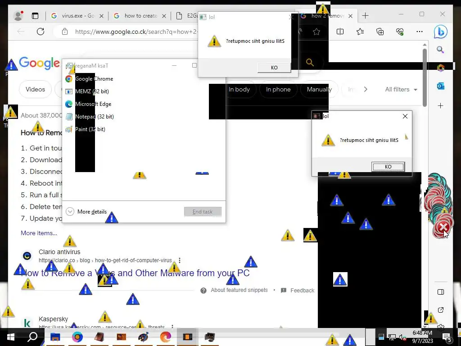Open Windows Start menu
Viewport: 461px width, 346px height.
11,337
